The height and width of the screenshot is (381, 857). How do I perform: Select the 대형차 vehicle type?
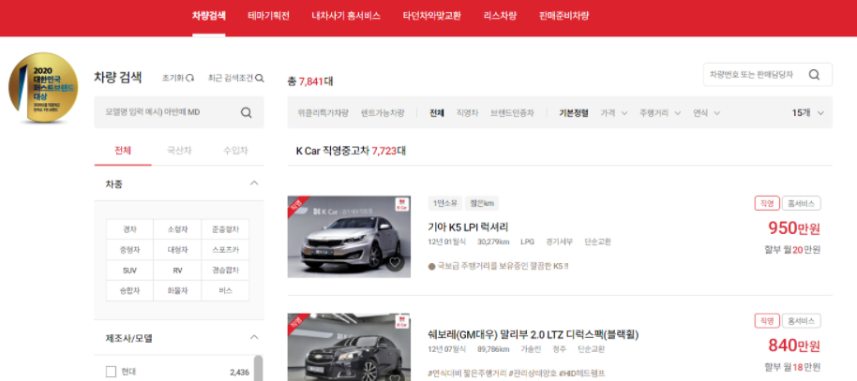[x=177, y=249]
